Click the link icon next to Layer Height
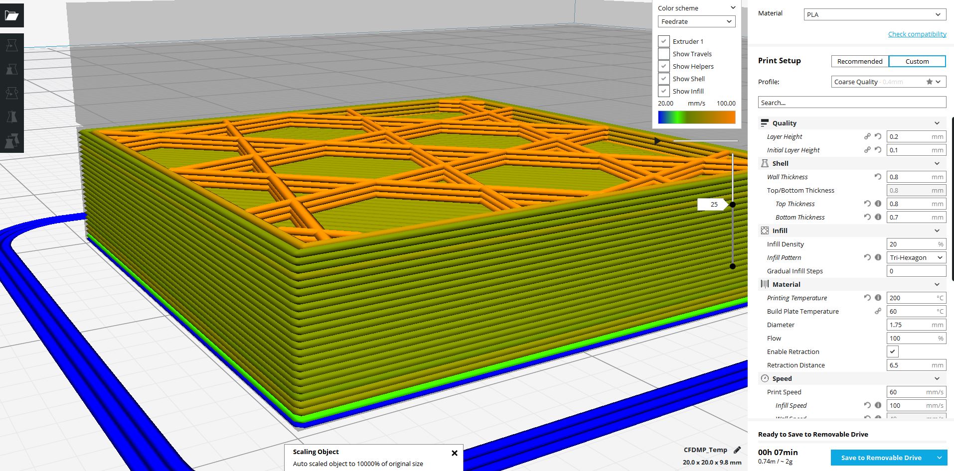The height and width of the screenshot is (471, 954). [x=867, y=136]
